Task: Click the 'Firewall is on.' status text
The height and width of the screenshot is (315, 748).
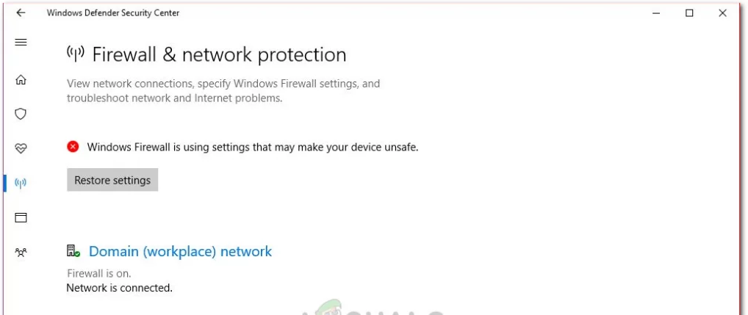Action: click(x=98, y=274)
